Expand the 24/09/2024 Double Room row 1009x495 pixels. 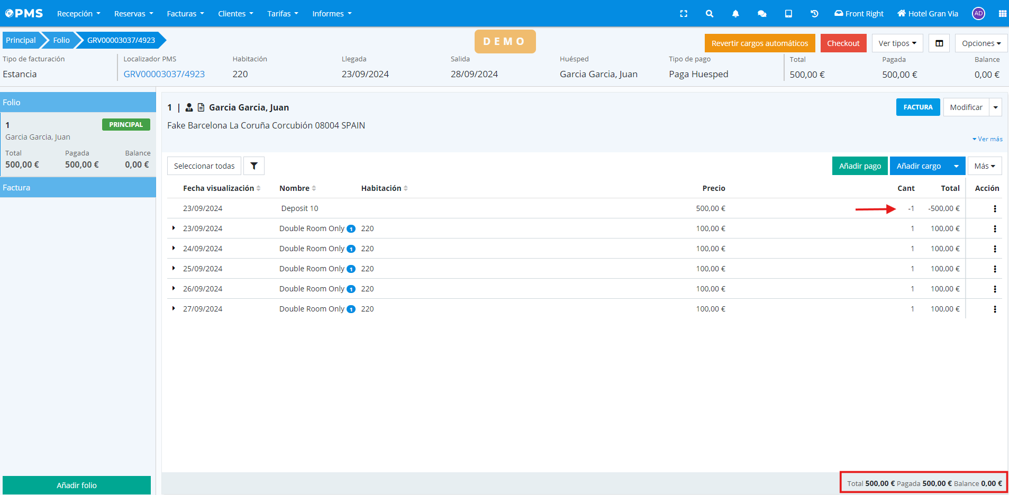point(174,248)
